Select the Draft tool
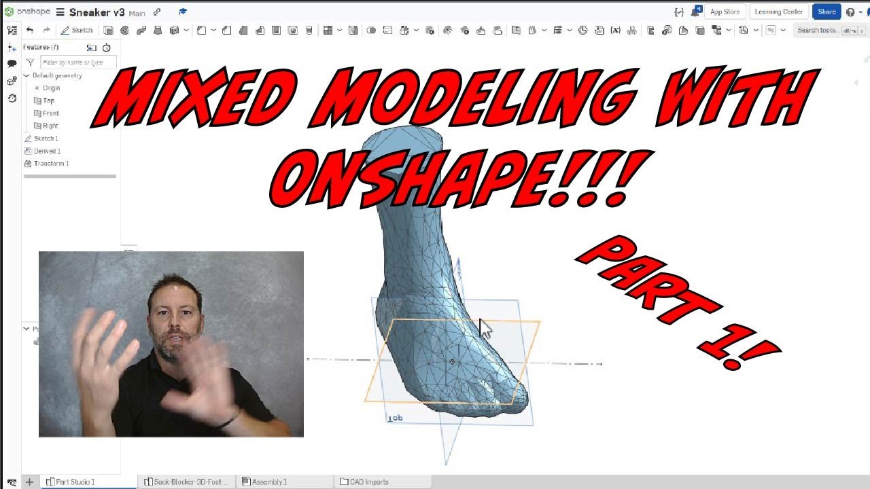The height and width of the screenshot is (489, 870). coord(243,30)
